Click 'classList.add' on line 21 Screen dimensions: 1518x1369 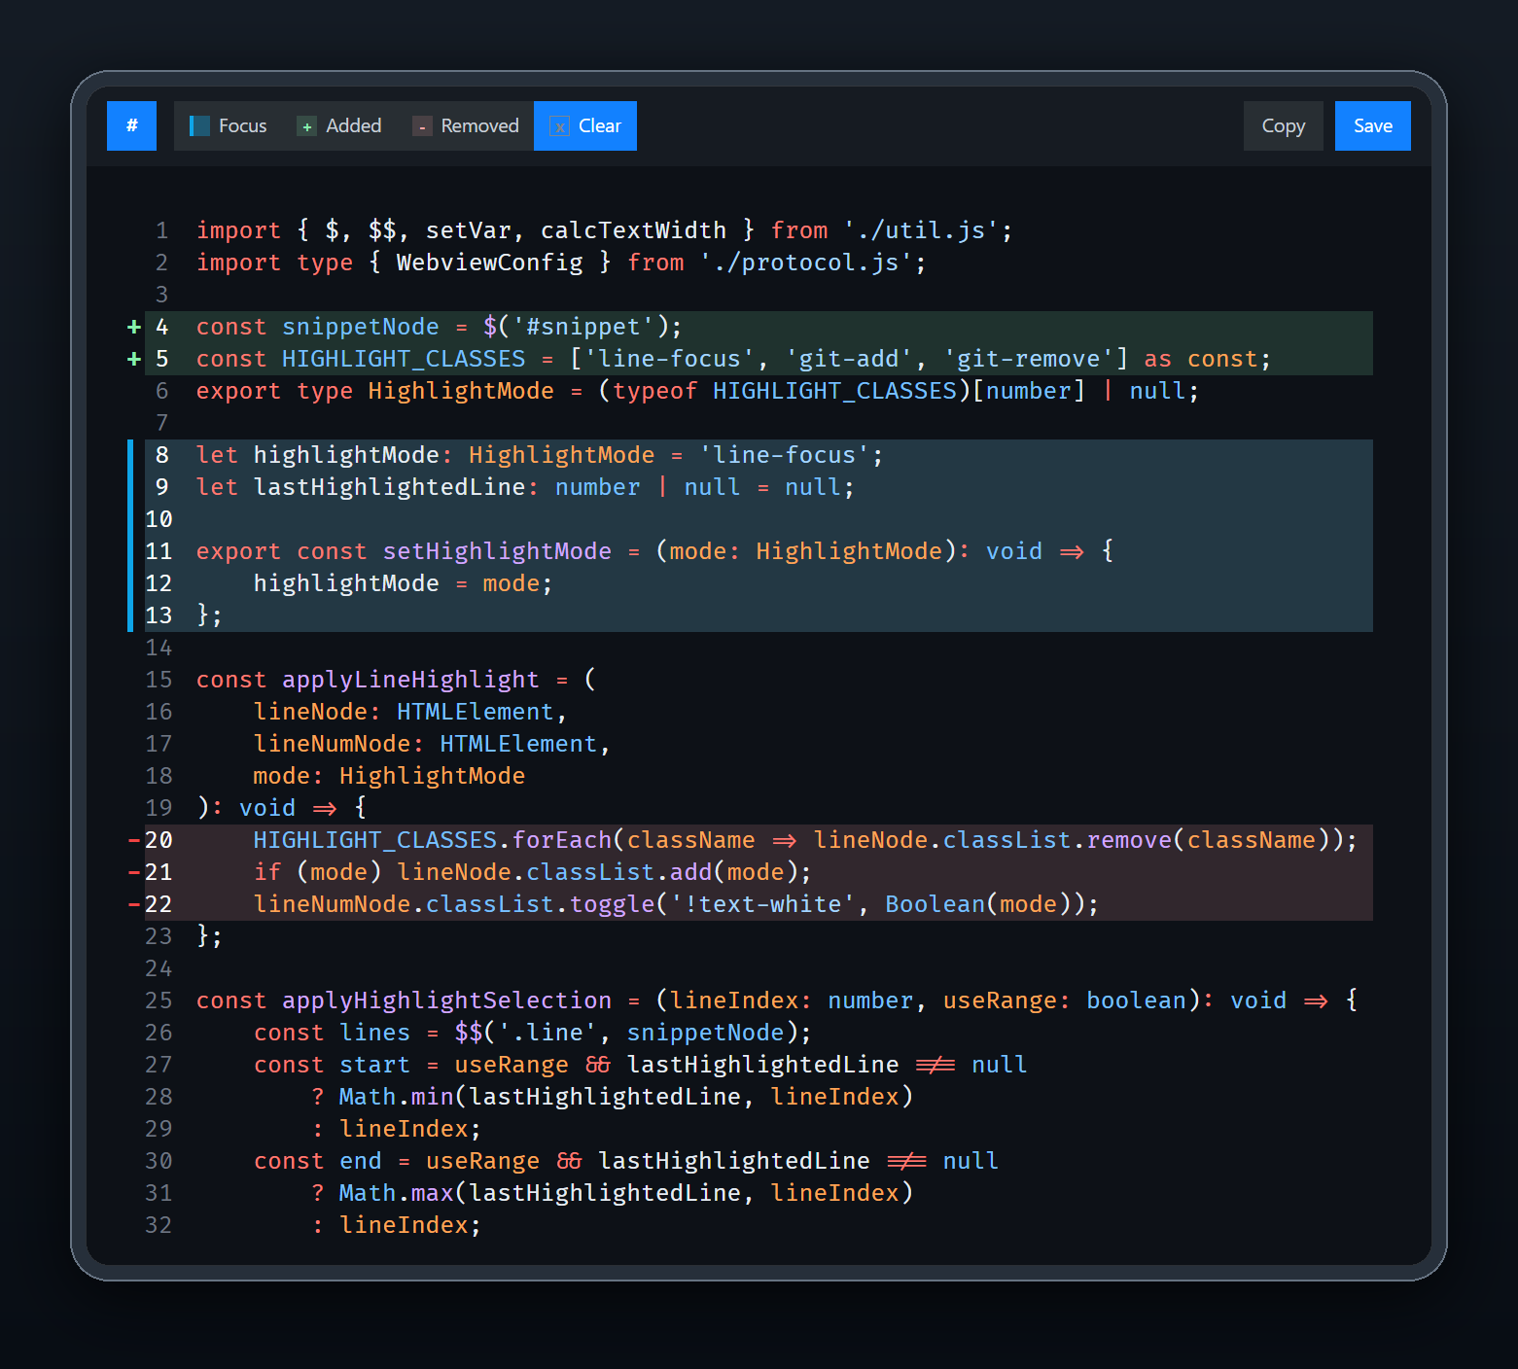[619, 872]
